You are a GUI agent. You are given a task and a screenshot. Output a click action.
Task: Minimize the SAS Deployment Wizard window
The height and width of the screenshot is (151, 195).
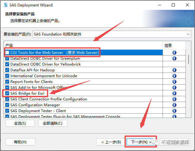[160, 5]
